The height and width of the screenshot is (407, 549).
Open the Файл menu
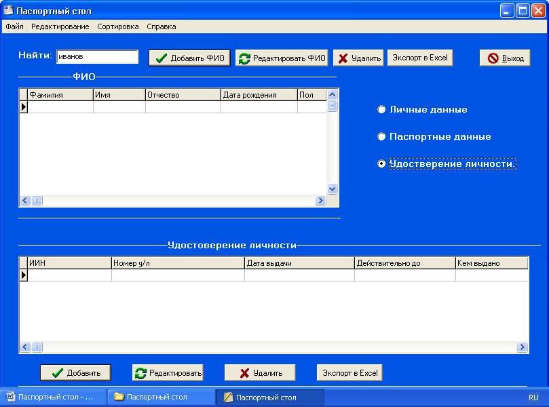(x=14, y=26)
